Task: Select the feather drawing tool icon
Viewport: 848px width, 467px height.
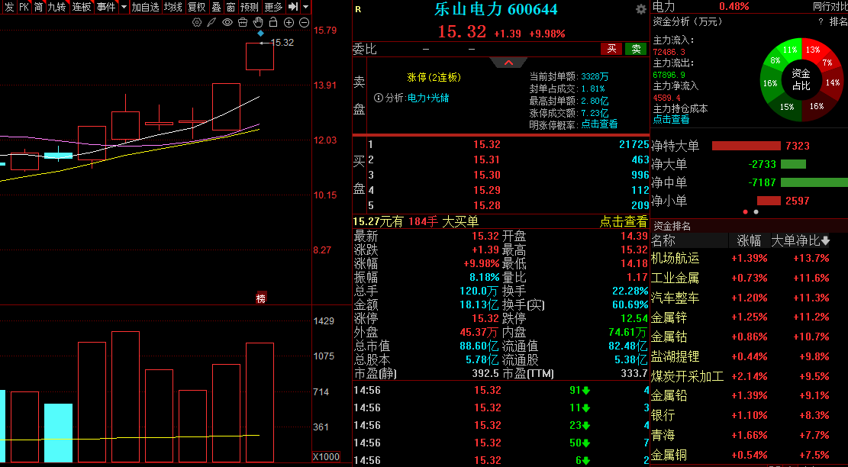Action: coord(212,22)
